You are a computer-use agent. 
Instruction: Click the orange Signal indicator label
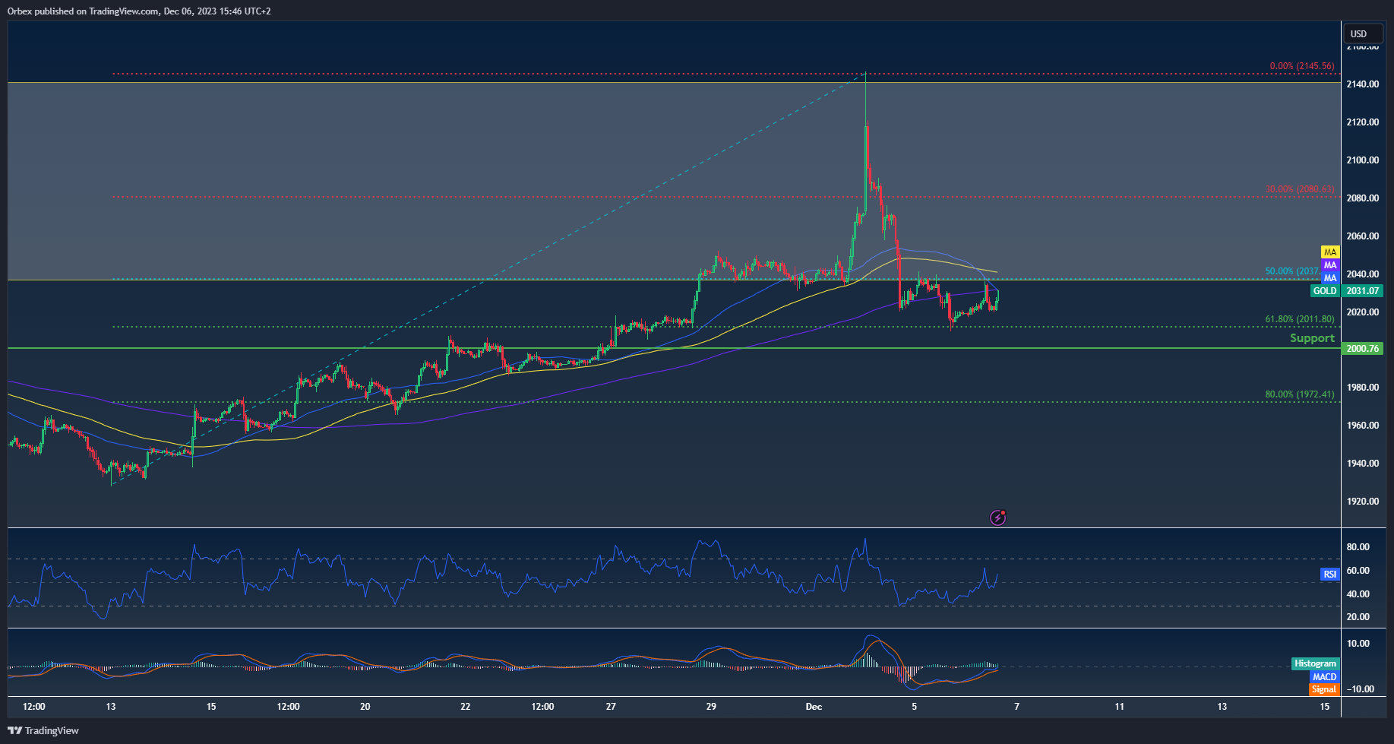(1323, 689)
